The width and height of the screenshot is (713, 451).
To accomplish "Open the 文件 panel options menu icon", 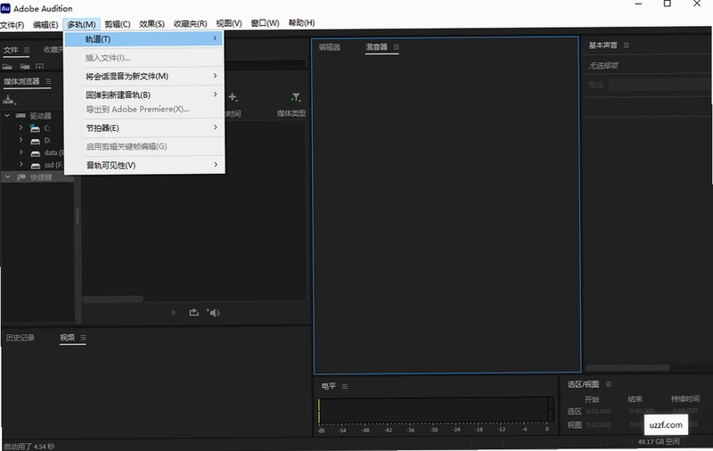I will point(27,50).
